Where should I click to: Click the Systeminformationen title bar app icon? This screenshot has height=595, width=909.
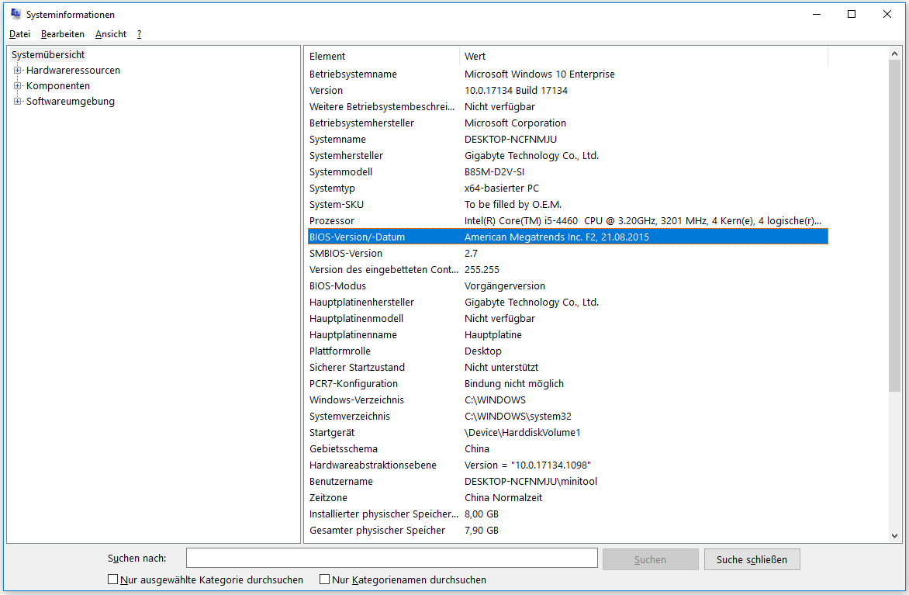16,14
